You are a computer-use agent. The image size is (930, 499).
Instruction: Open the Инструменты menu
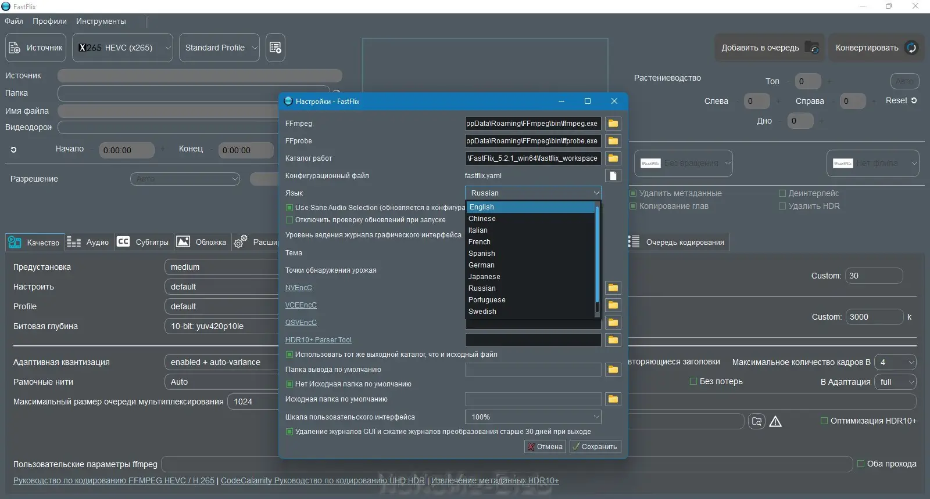click(x=101, y=21)
